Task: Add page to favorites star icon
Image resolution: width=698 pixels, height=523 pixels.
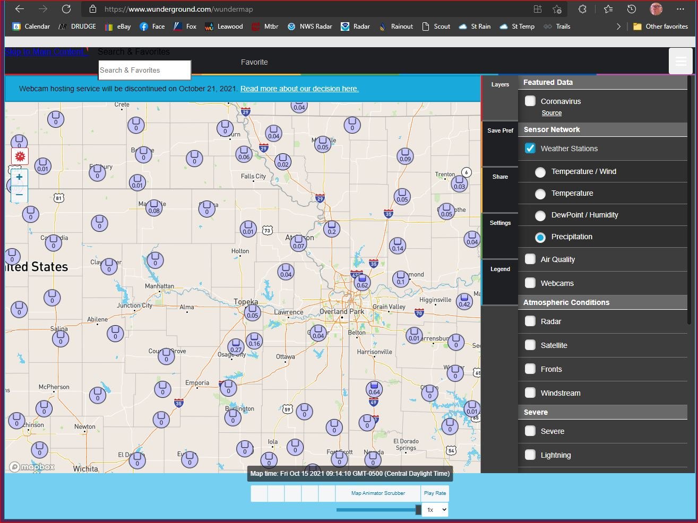Action: (x=557, y=9)
